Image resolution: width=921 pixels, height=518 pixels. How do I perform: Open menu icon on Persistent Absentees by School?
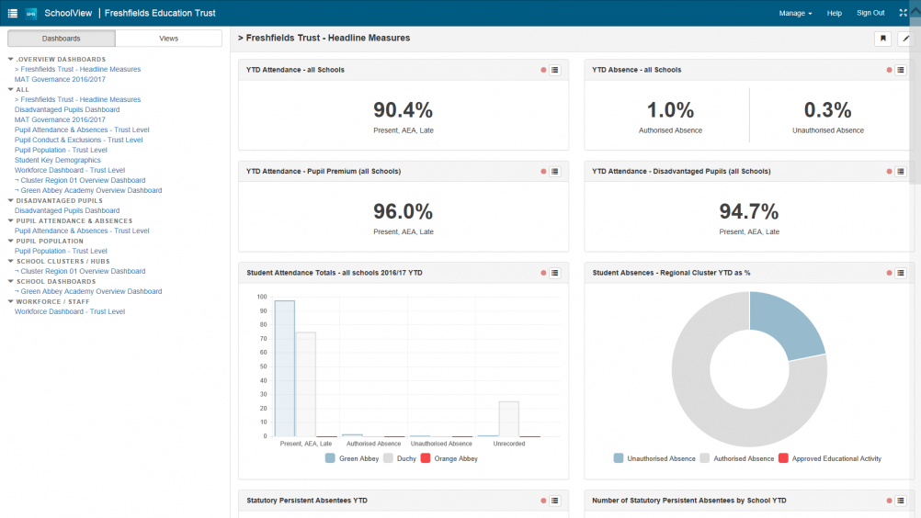[901, 501]
